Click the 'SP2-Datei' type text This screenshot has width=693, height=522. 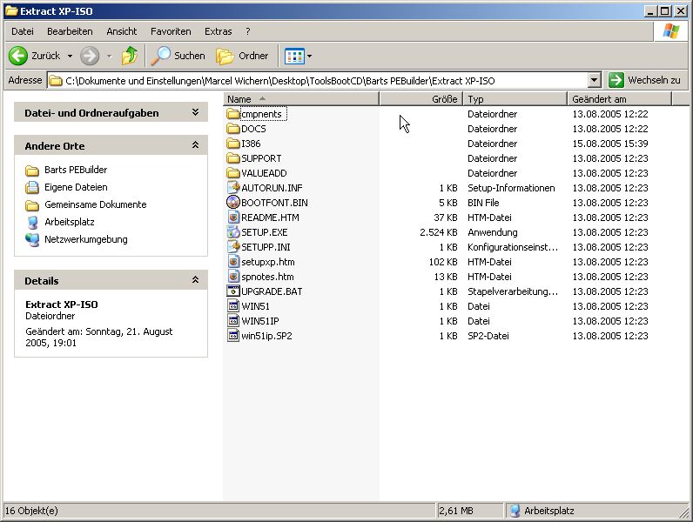tap(488, 336)
